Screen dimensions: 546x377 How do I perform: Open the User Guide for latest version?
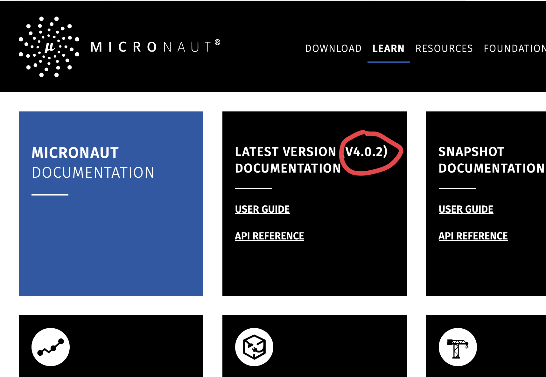pyautogui.click(x=262, y=209)
